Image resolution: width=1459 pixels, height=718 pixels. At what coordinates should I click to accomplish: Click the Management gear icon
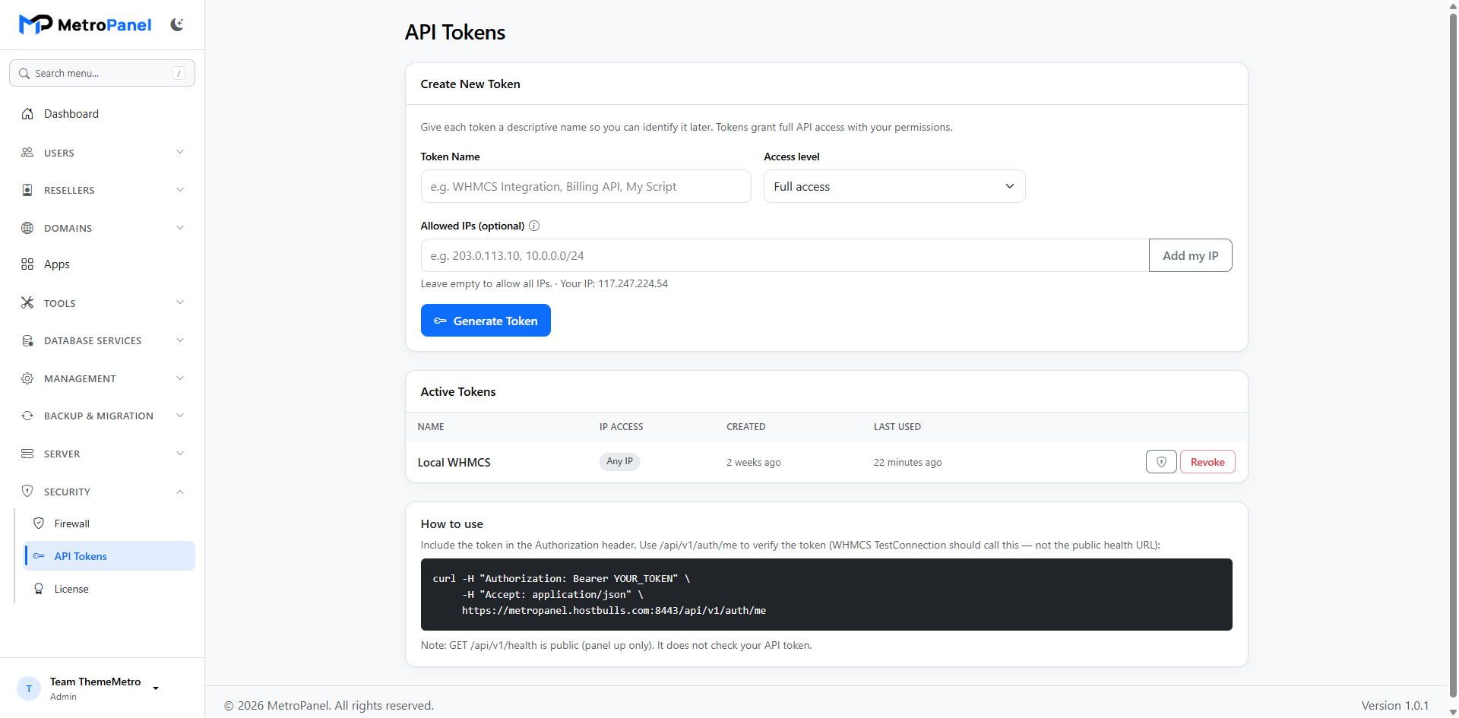[27, 378]
